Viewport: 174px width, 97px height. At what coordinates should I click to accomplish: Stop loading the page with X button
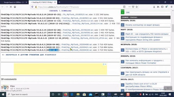(x=11, y=7)
